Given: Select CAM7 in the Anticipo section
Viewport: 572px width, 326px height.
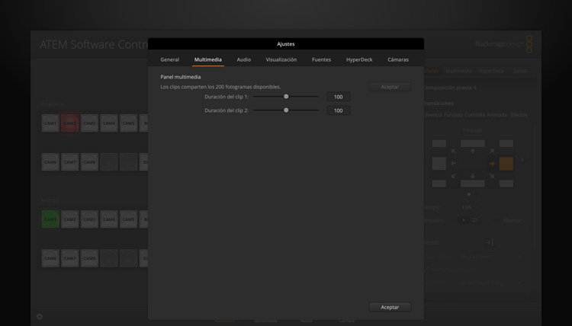Looking at the screenshot, I should (x=69, y=258).
